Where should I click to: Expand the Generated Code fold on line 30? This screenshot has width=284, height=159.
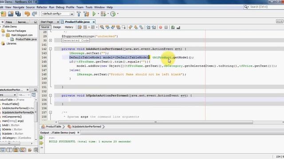[x=51, y=40]
